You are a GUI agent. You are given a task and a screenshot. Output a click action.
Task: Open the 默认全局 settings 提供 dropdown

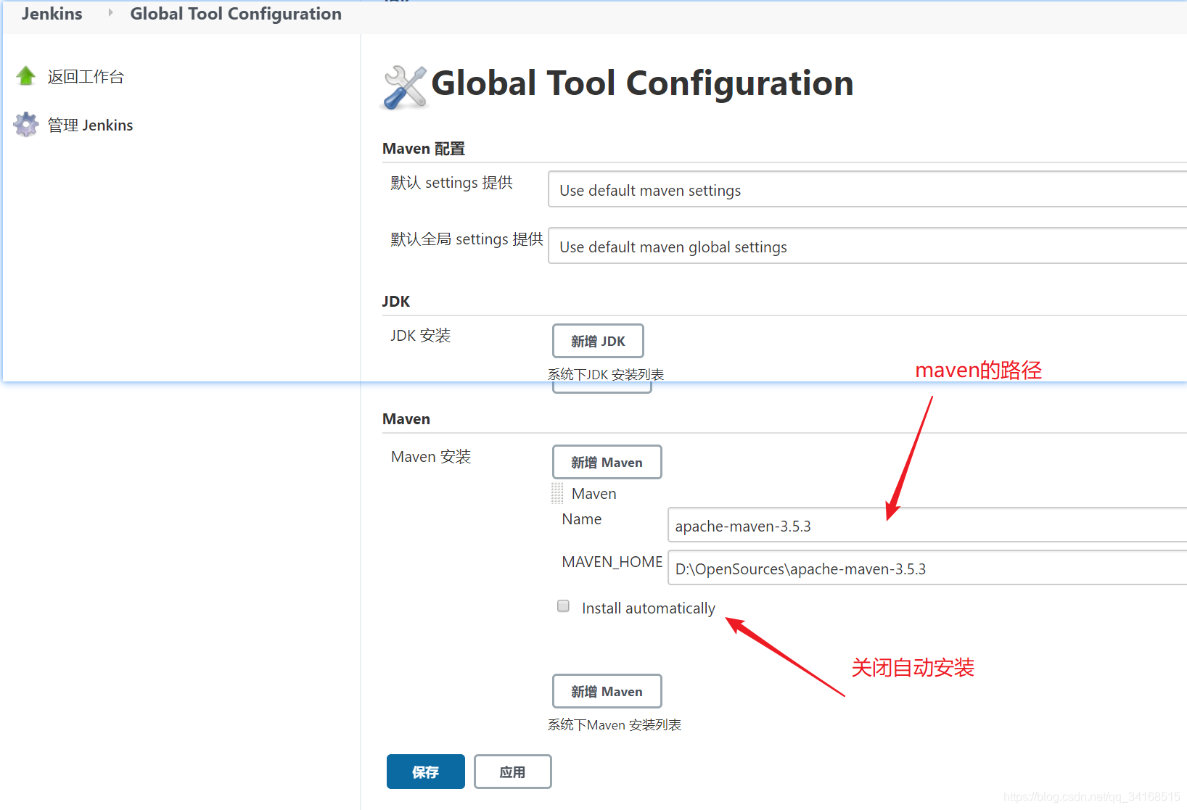click(867, 247)
